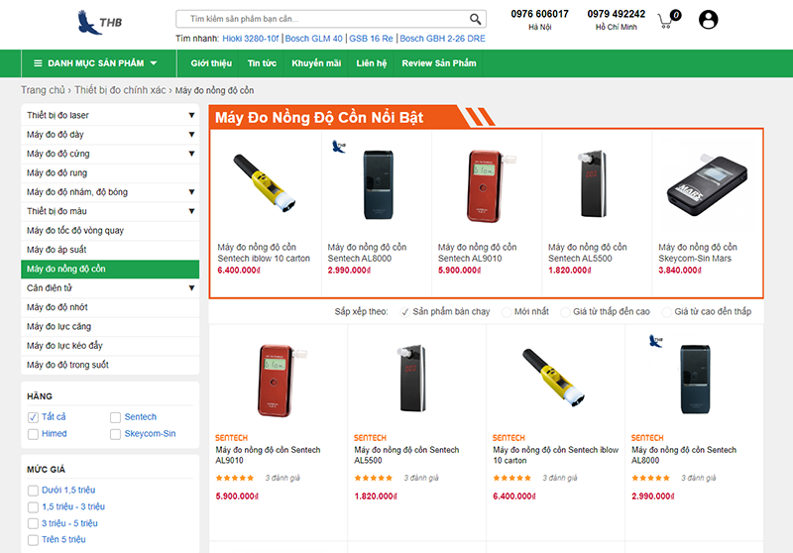Go to the Review Sản Phẩm menu

click(439, 63)
